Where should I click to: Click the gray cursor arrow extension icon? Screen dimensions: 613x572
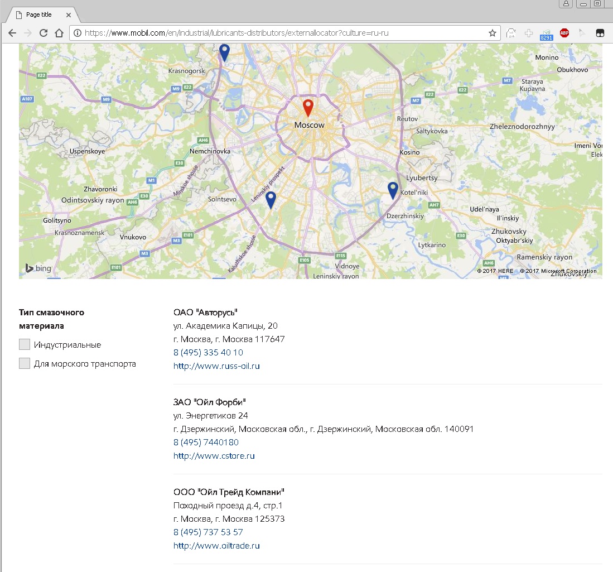(582, 33)
